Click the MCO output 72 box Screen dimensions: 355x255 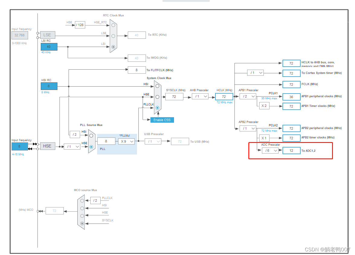tap(55, 211)
